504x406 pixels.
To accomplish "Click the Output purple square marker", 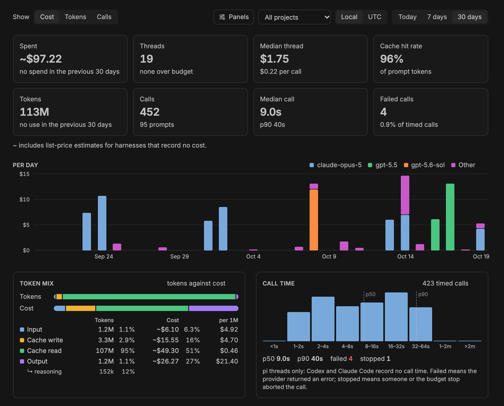I will tap(22, 361).
